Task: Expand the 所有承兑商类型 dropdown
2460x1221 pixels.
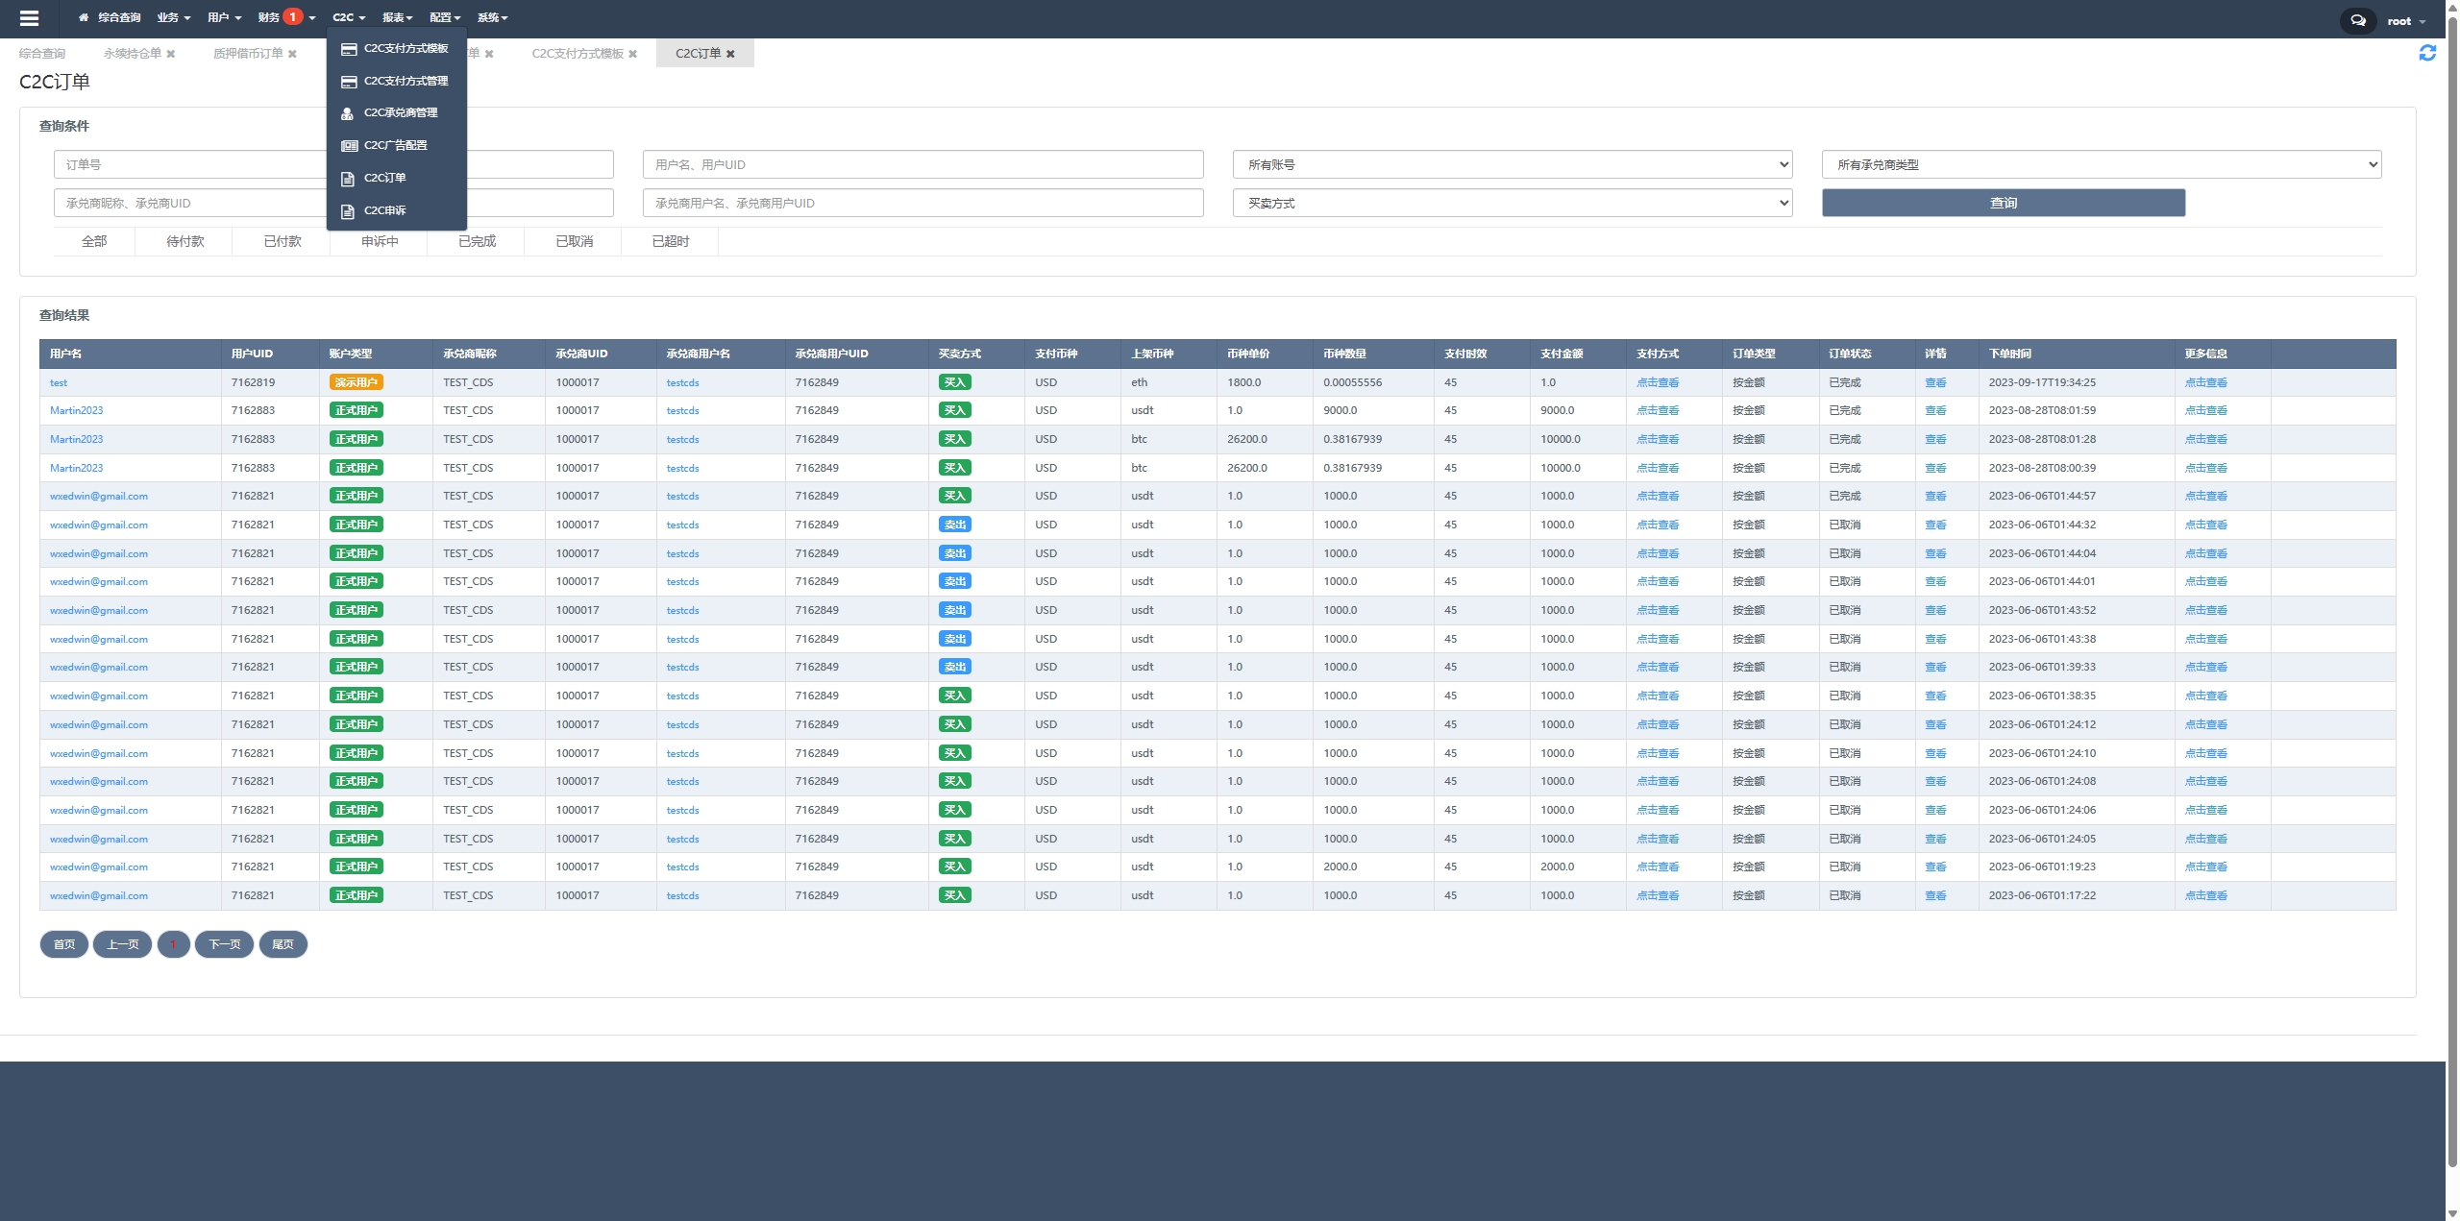Action: (x=2101, y=164)
